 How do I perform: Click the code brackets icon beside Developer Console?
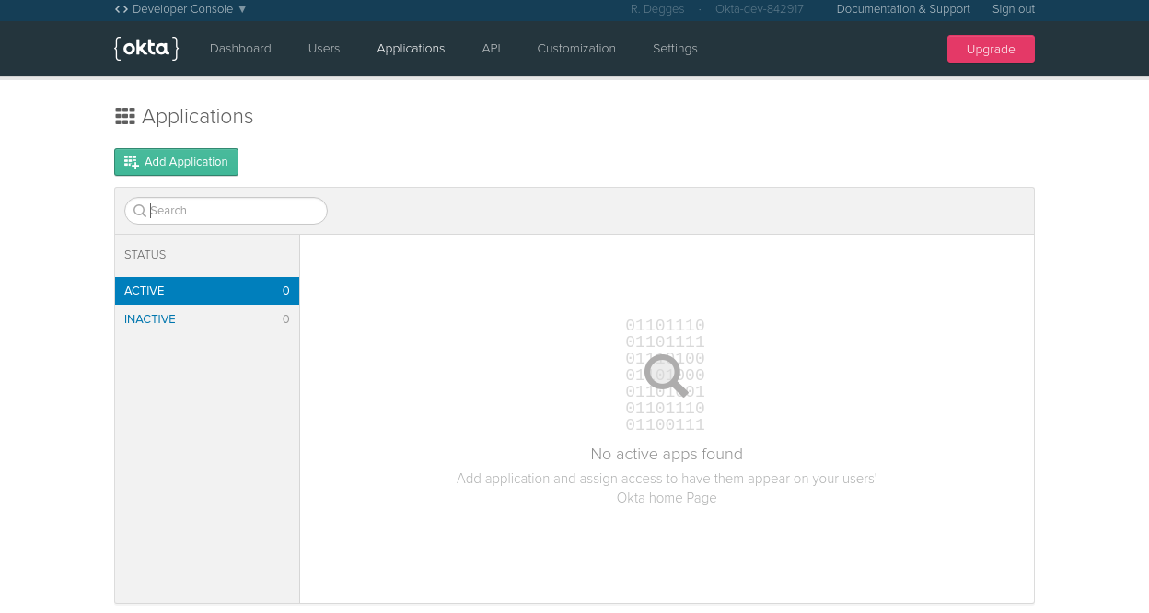tap(121, 9)
